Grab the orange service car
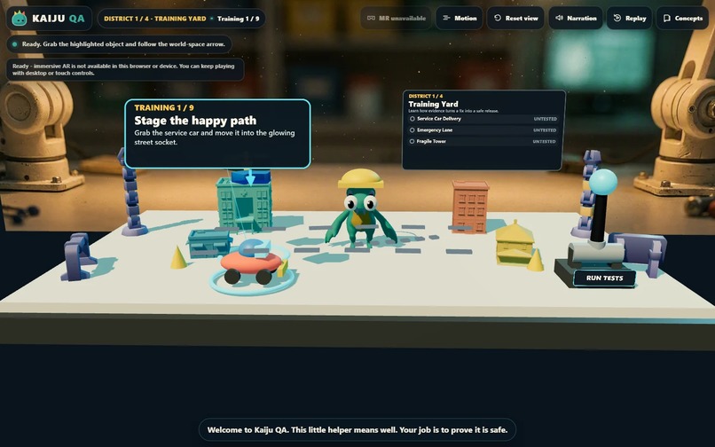 [252, 263]
